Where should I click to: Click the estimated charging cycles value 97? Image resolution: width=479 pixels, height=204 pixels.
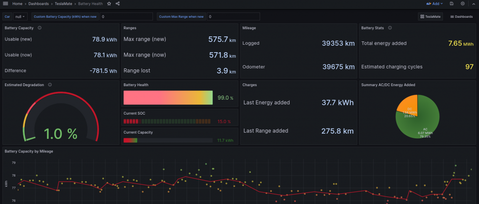point(470,67)
